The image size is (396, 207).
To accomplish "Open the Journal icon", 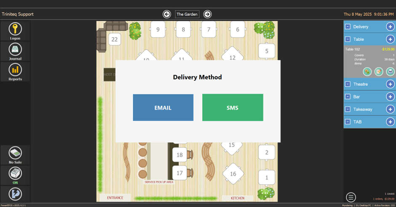I will click(15, 50).
